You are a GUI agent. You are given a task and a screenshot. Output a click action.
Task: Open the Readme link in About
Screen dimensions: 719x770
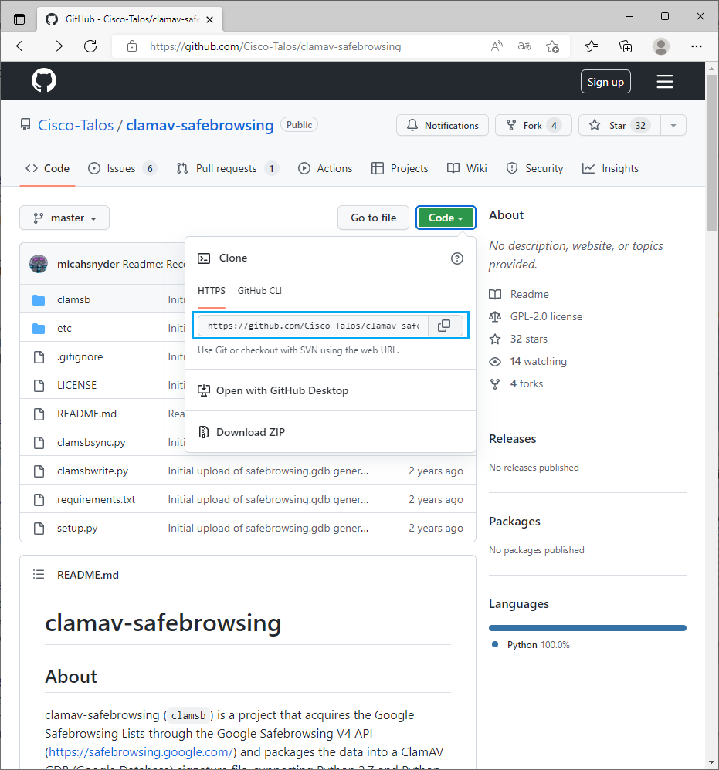(529, 294)
